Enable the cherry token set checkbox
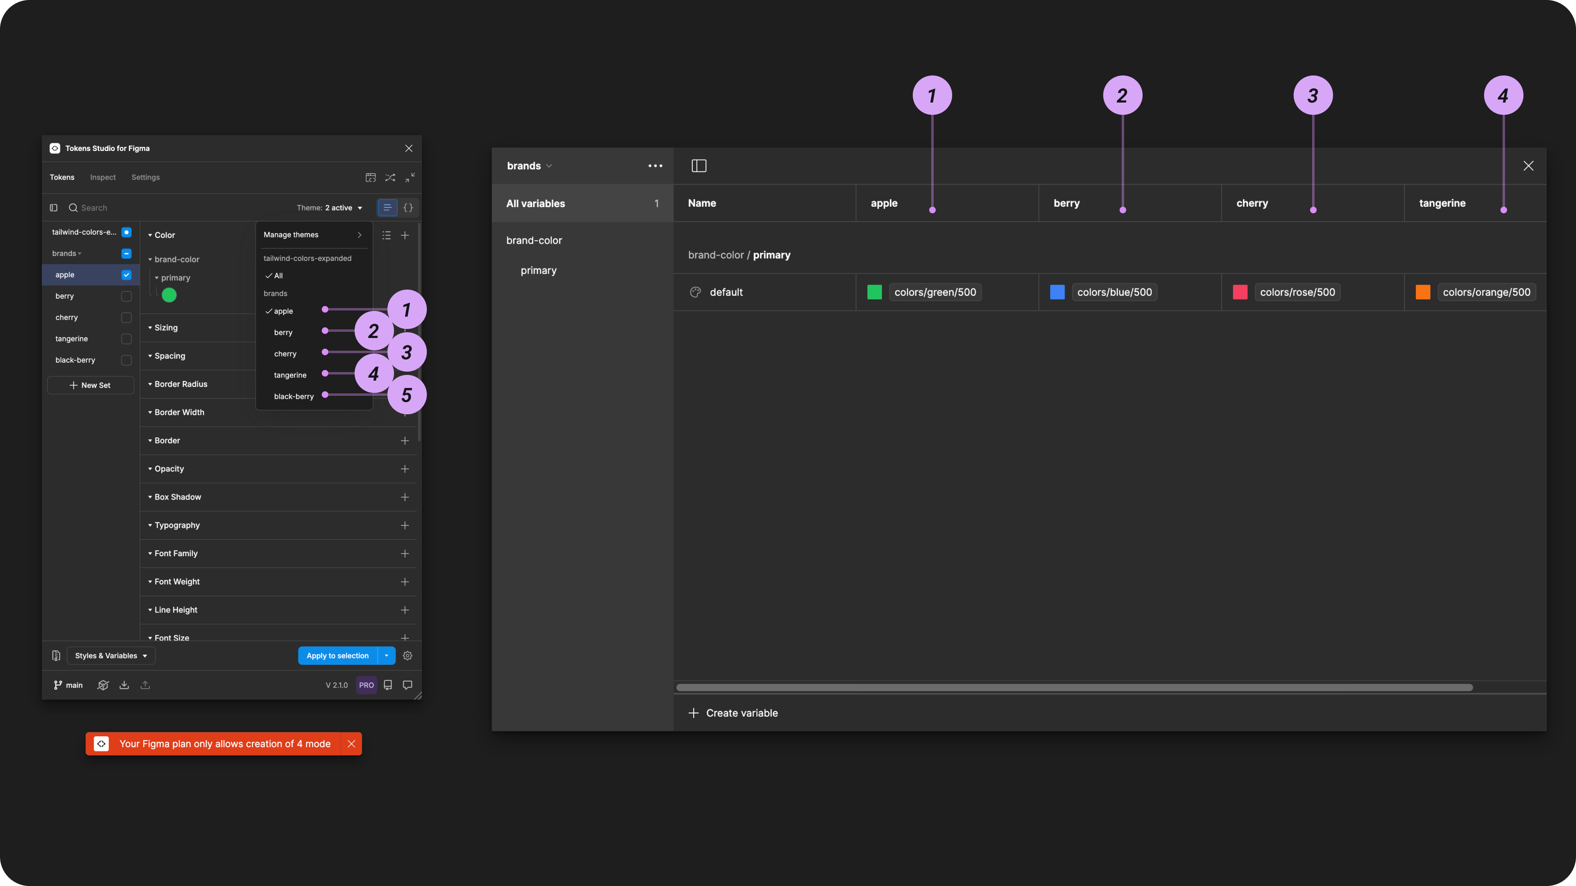This screenshot has height=886, width=1576. coord(127,318)
